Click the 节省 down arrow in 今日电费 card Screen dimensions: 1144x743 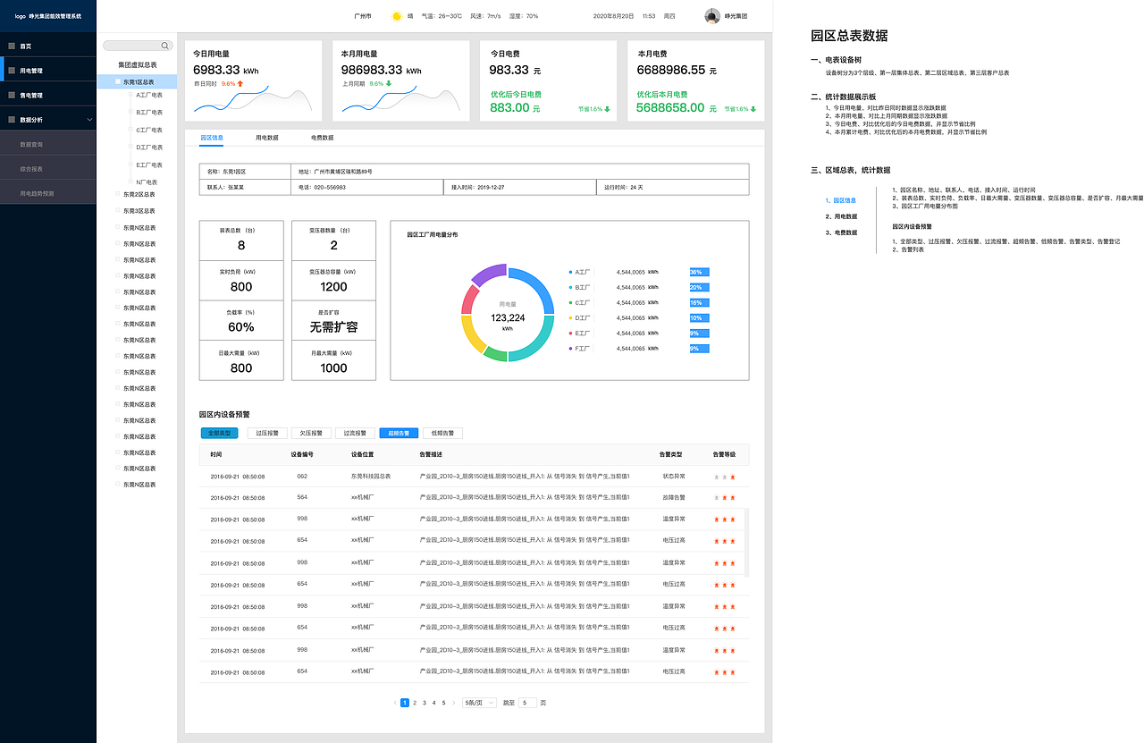click(607, 109)
